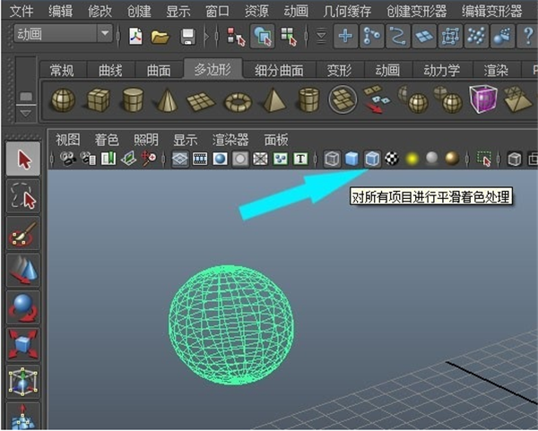Pick the Rotate tool sphere icon

coord(24,307)
